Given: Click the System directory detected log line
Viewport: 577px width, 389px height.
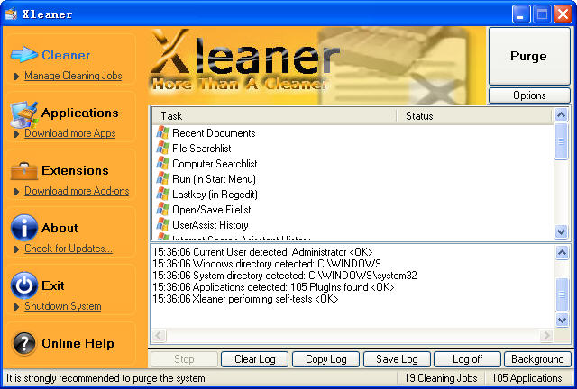Looking at the screenshot, I should (x=285, y=276).
